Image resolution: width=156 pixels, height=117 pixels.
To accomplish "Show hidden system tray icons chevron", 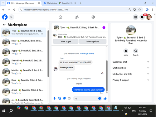I will pos(122,111).
